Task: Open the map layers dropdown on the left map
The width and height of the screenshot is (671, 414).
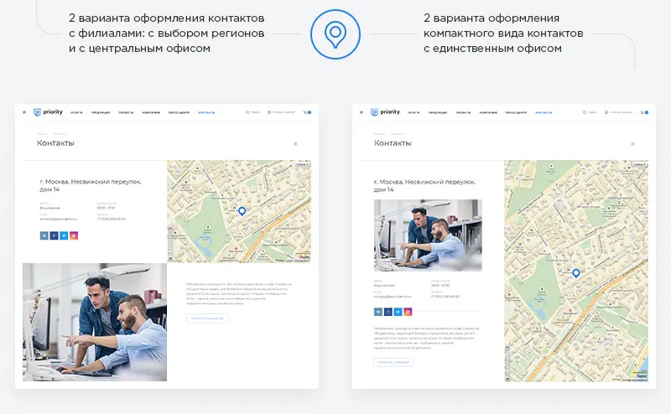Action: 303,165
